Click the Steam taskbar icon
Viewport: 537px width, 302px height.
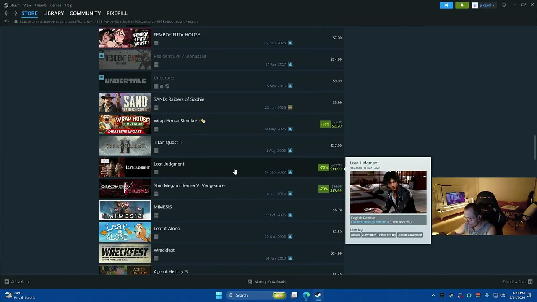pyautogui.click(x=318, y=295)
